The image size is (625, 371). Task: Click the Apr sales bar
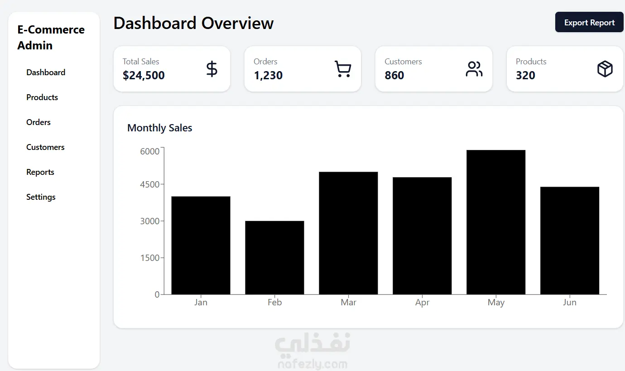coord(422,236)
